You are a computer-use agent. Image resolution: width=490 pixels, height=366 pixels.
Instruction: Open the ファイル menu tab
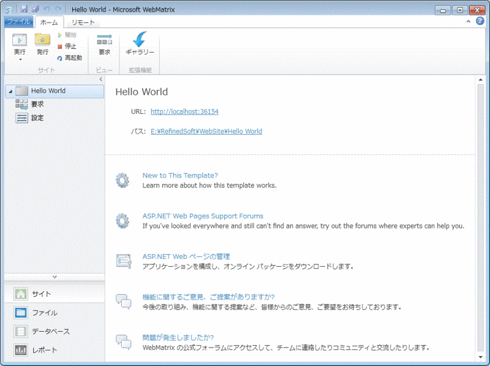point(19,21)
